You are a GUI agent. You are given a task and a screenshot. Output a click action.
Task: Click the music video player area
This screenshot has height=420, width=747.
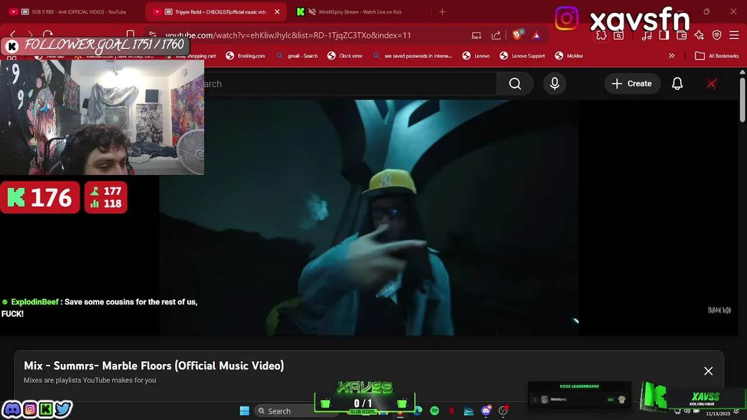pyautogui.click(x=369, y=218)
